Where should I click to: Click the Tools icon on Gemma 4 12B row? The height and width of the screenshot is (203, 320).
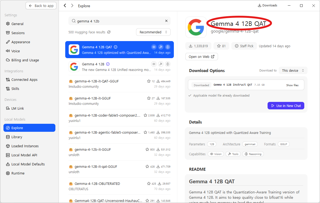point(161,64)
